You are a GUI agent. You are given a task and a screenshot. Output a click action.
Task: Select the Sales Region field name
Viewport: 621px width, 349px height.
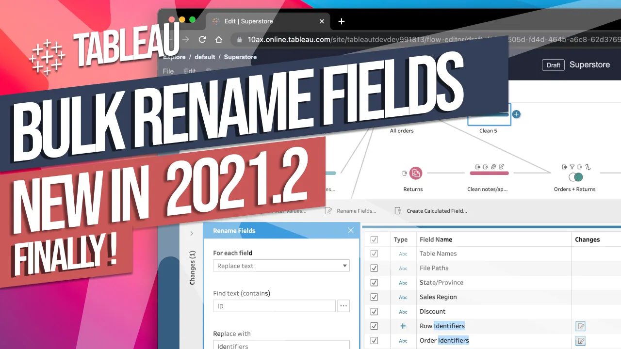click(438, 297)
